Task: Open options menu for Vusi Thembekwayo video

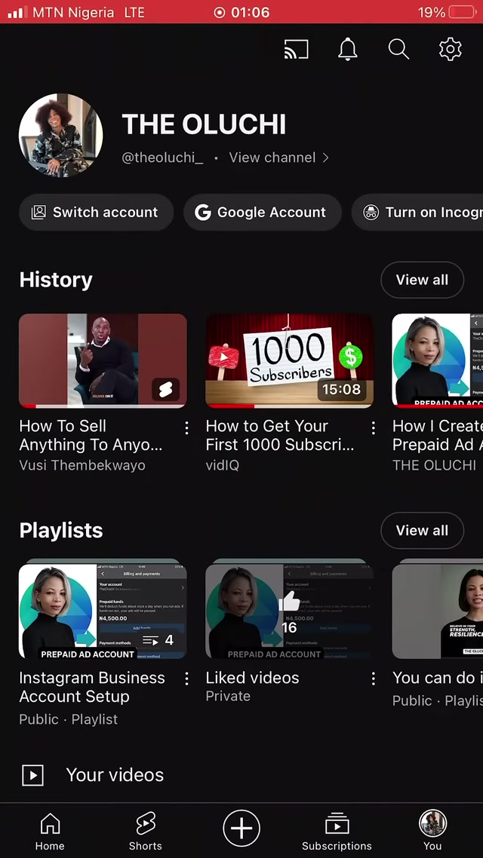Action: 186,428
